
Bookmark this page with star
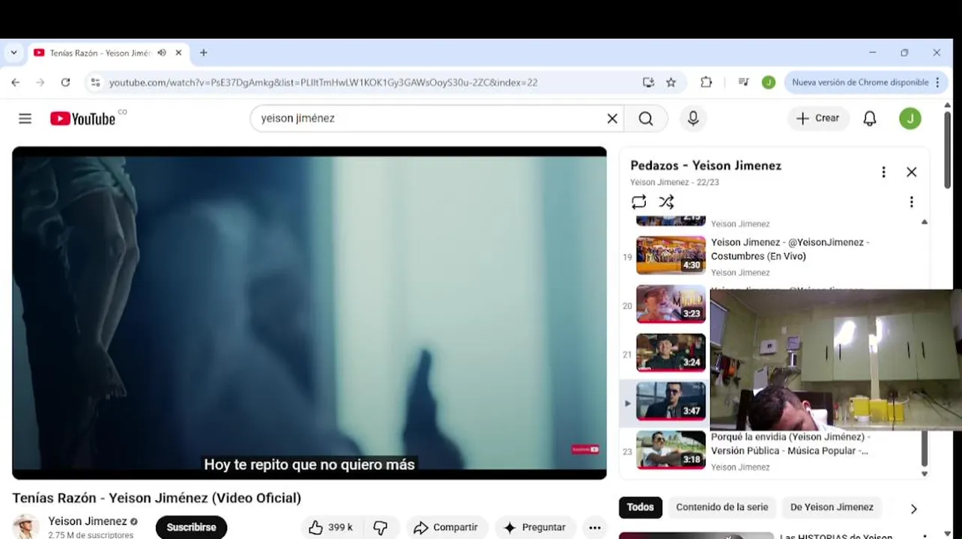(x=671, y=82)
